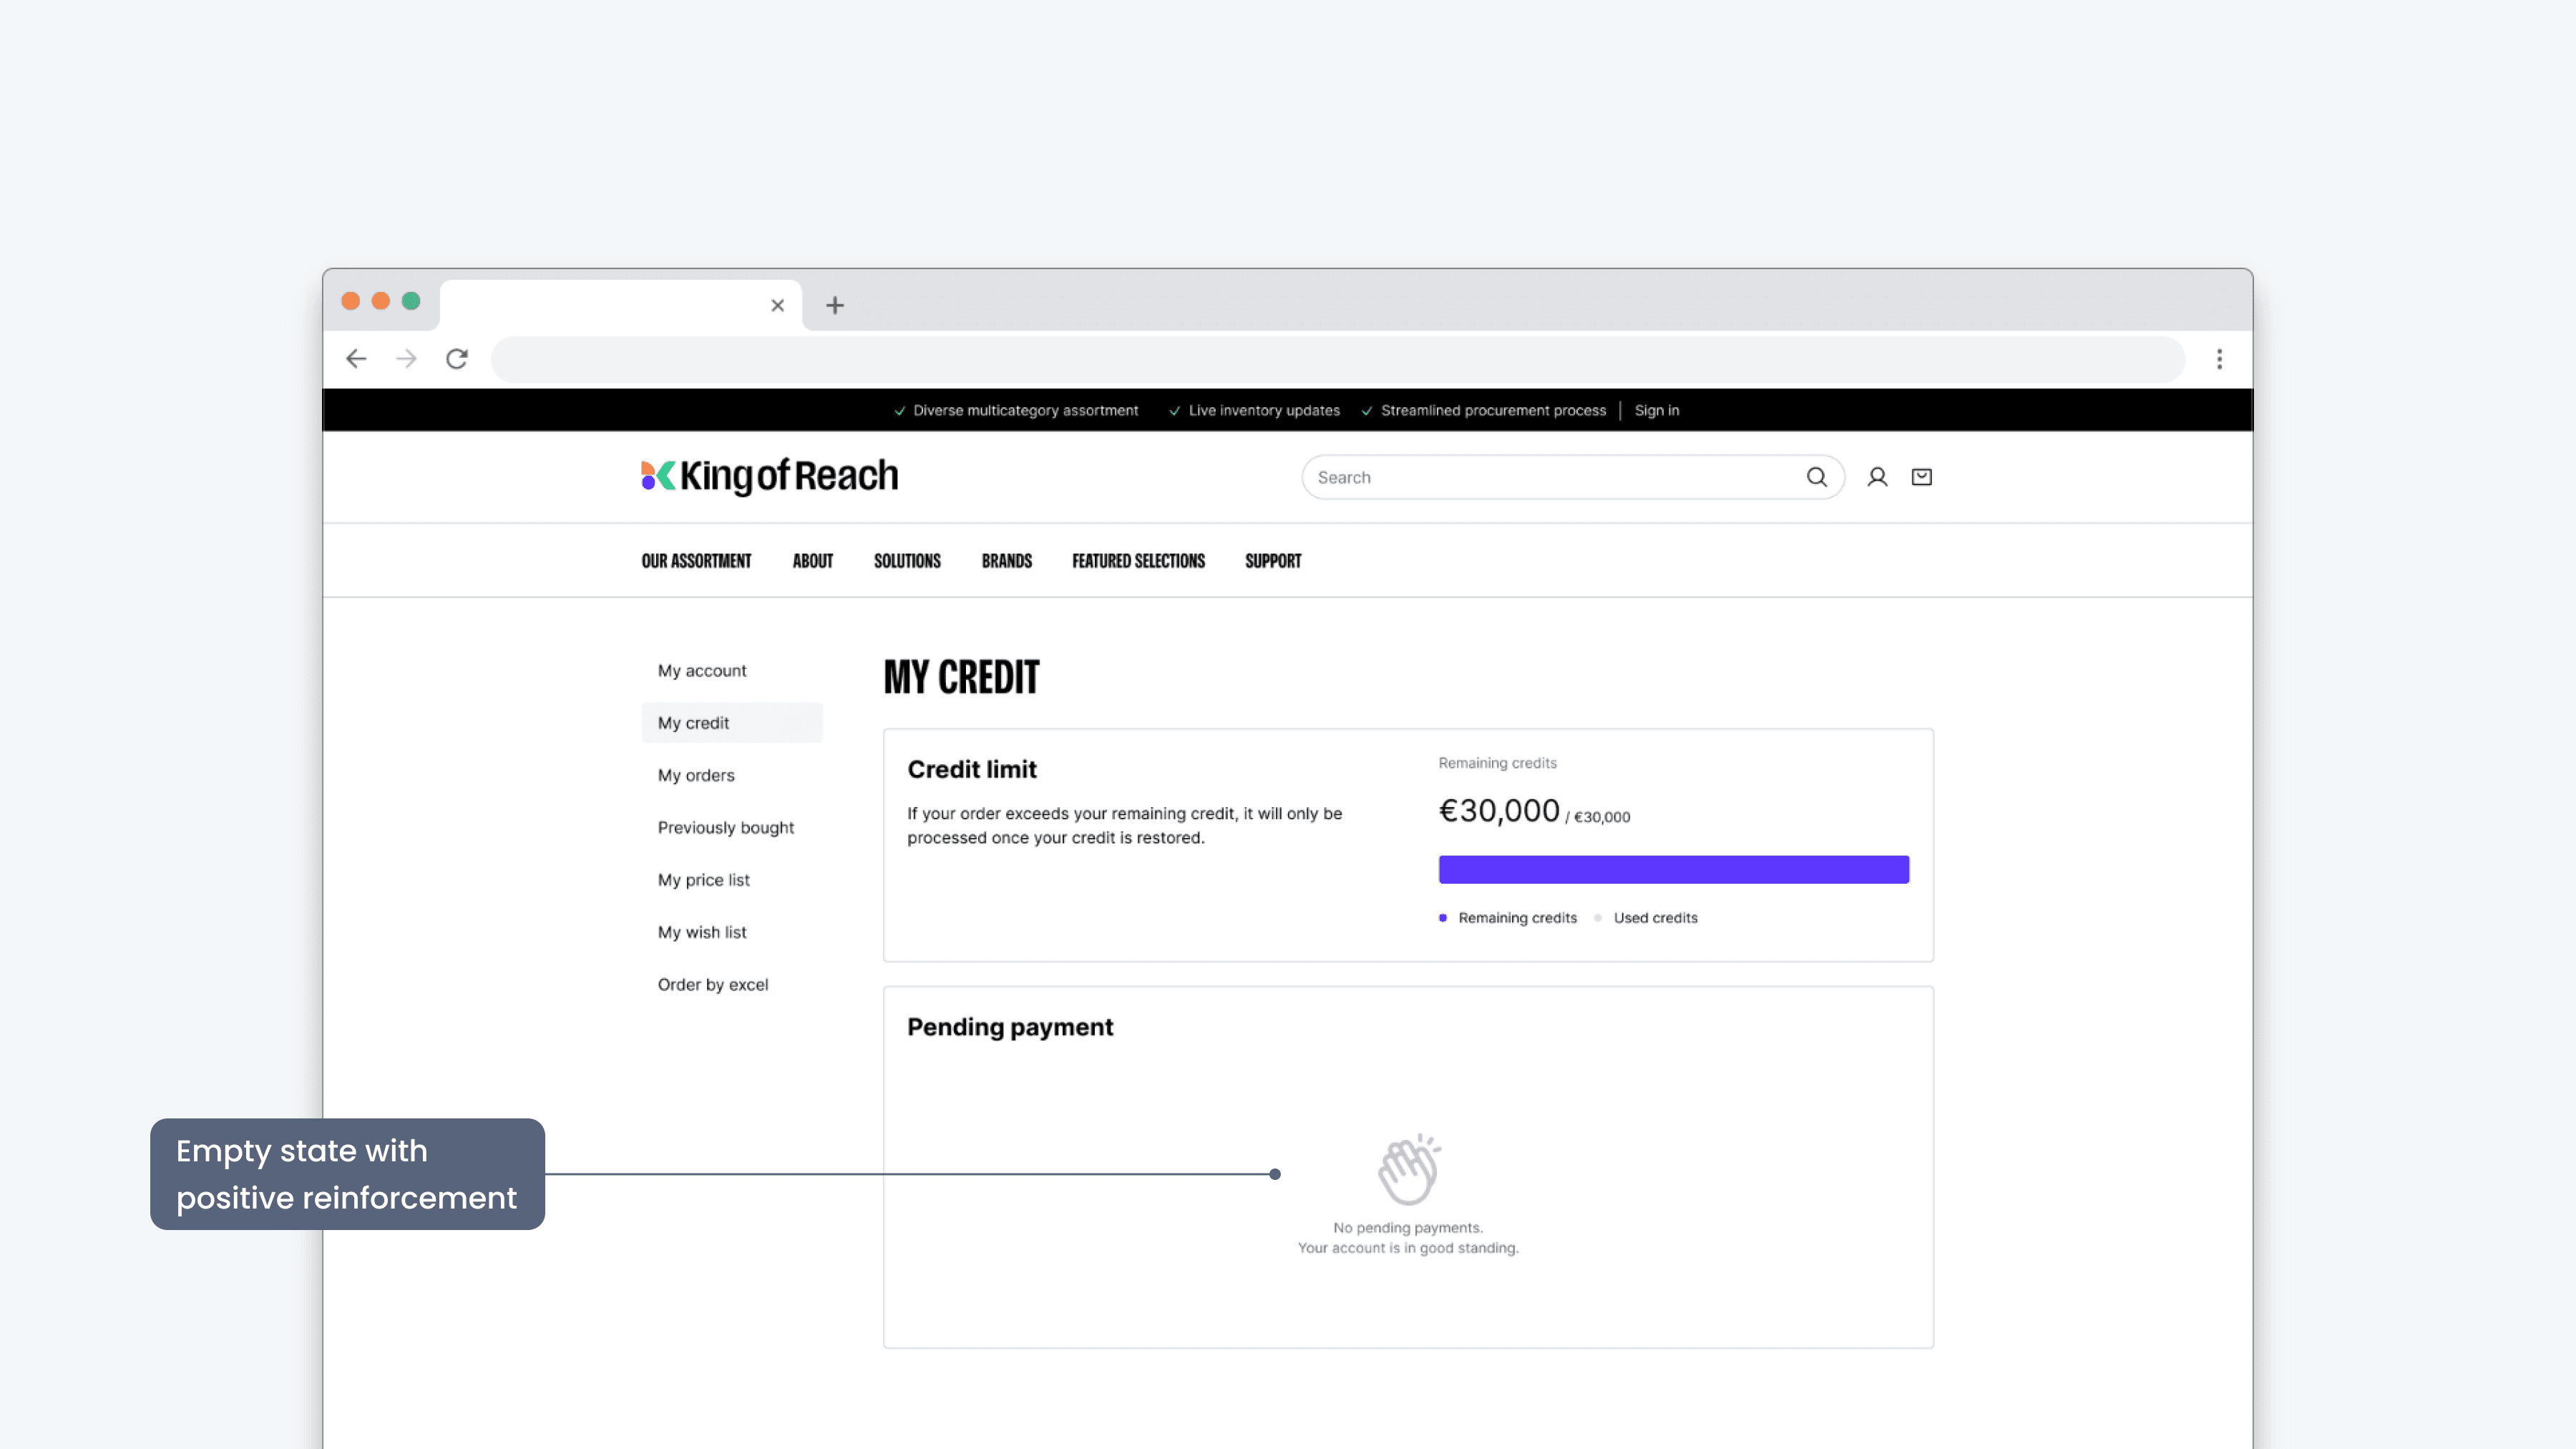Open a new browser tab
Screen dimensions: 2576x1449
835,305
